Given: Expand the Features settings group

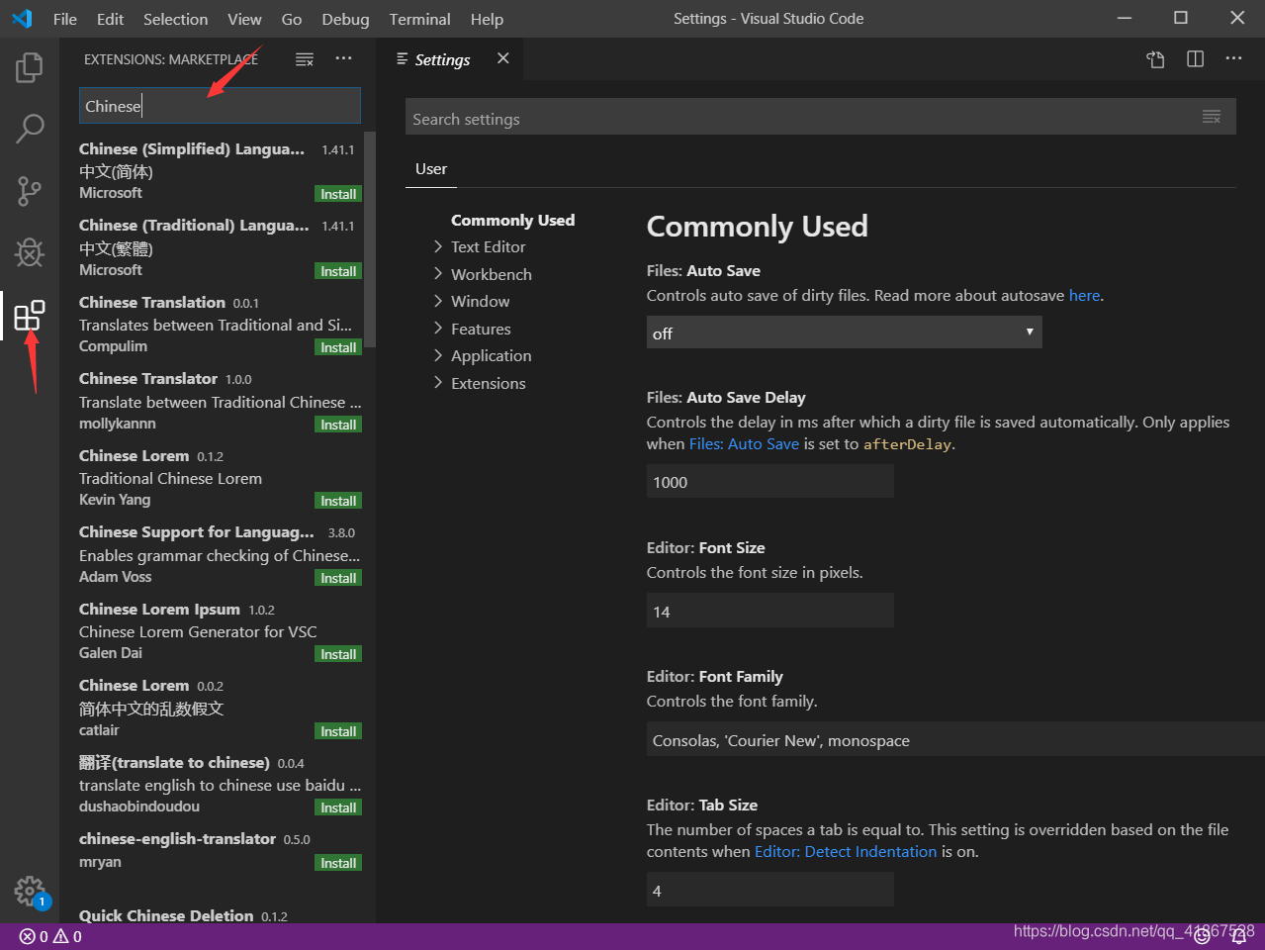Looking at the screenshot, I should pyautogui.click(x=481, y=329).
